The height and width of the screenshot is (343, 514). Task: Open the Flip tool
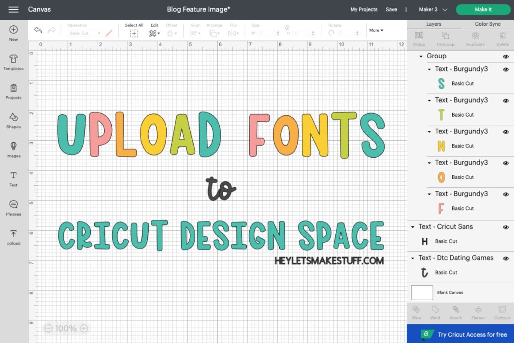pyautogui.click(x=233, y=33)
